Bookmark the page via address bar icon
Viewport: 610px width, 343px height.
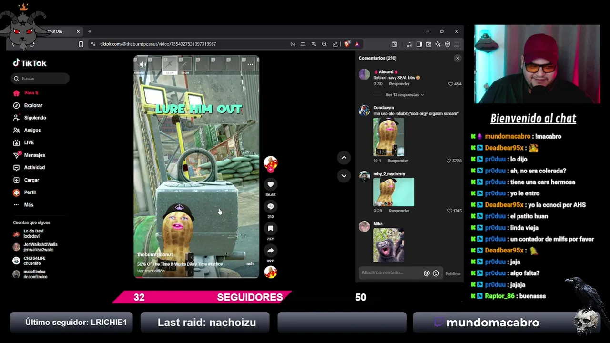tap(81, 44)
